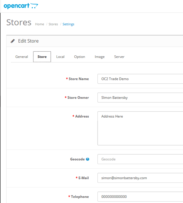This screenshot has width=183, height=203.
Task: Click the Edit Store panel title
Action: [28, 41]
